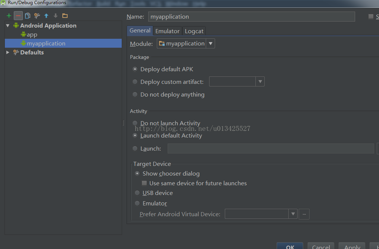Open edit defaults wrench icon
Screen dimensions: 379x249
tap(37, 16)
